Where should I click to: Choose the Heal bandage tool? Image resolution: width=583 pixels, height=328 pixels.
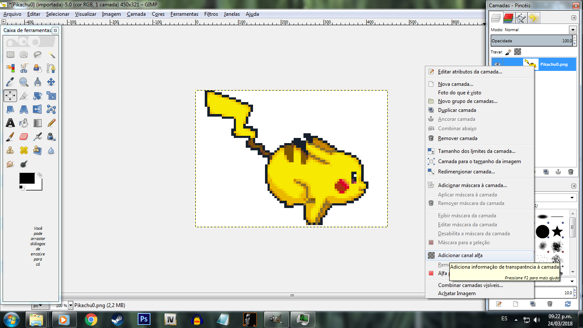pos(24,150)
